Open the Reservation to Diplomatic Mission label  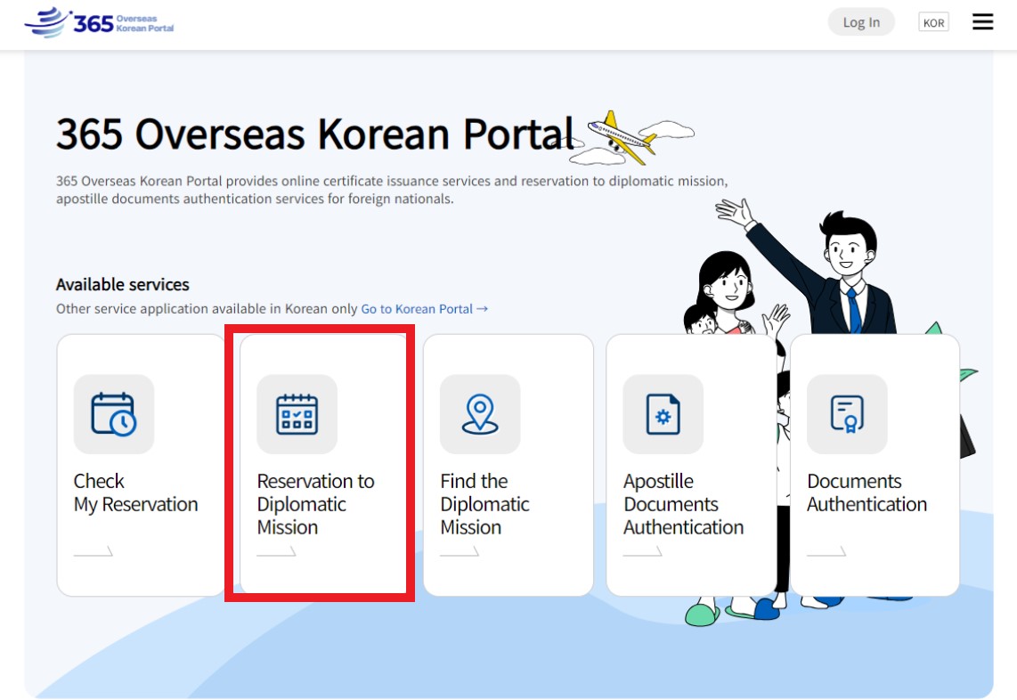[316, 504]
